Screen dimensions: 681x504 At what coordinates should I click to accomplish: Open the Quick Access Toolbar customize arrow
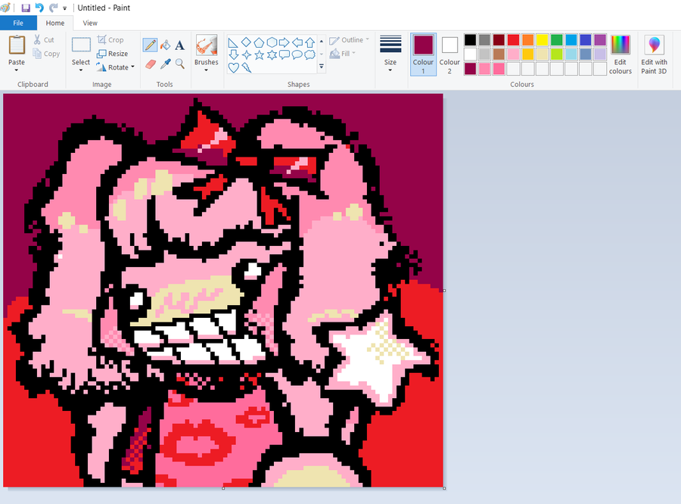pyautogui.click(x=65, y=8)
